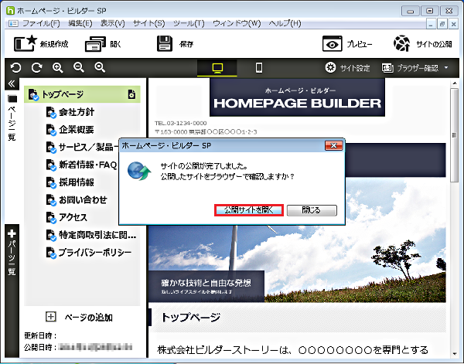The width and height of the screenshot is (464, 364).
Task: Switch to smartphone view icon
Action: point(259,68)
